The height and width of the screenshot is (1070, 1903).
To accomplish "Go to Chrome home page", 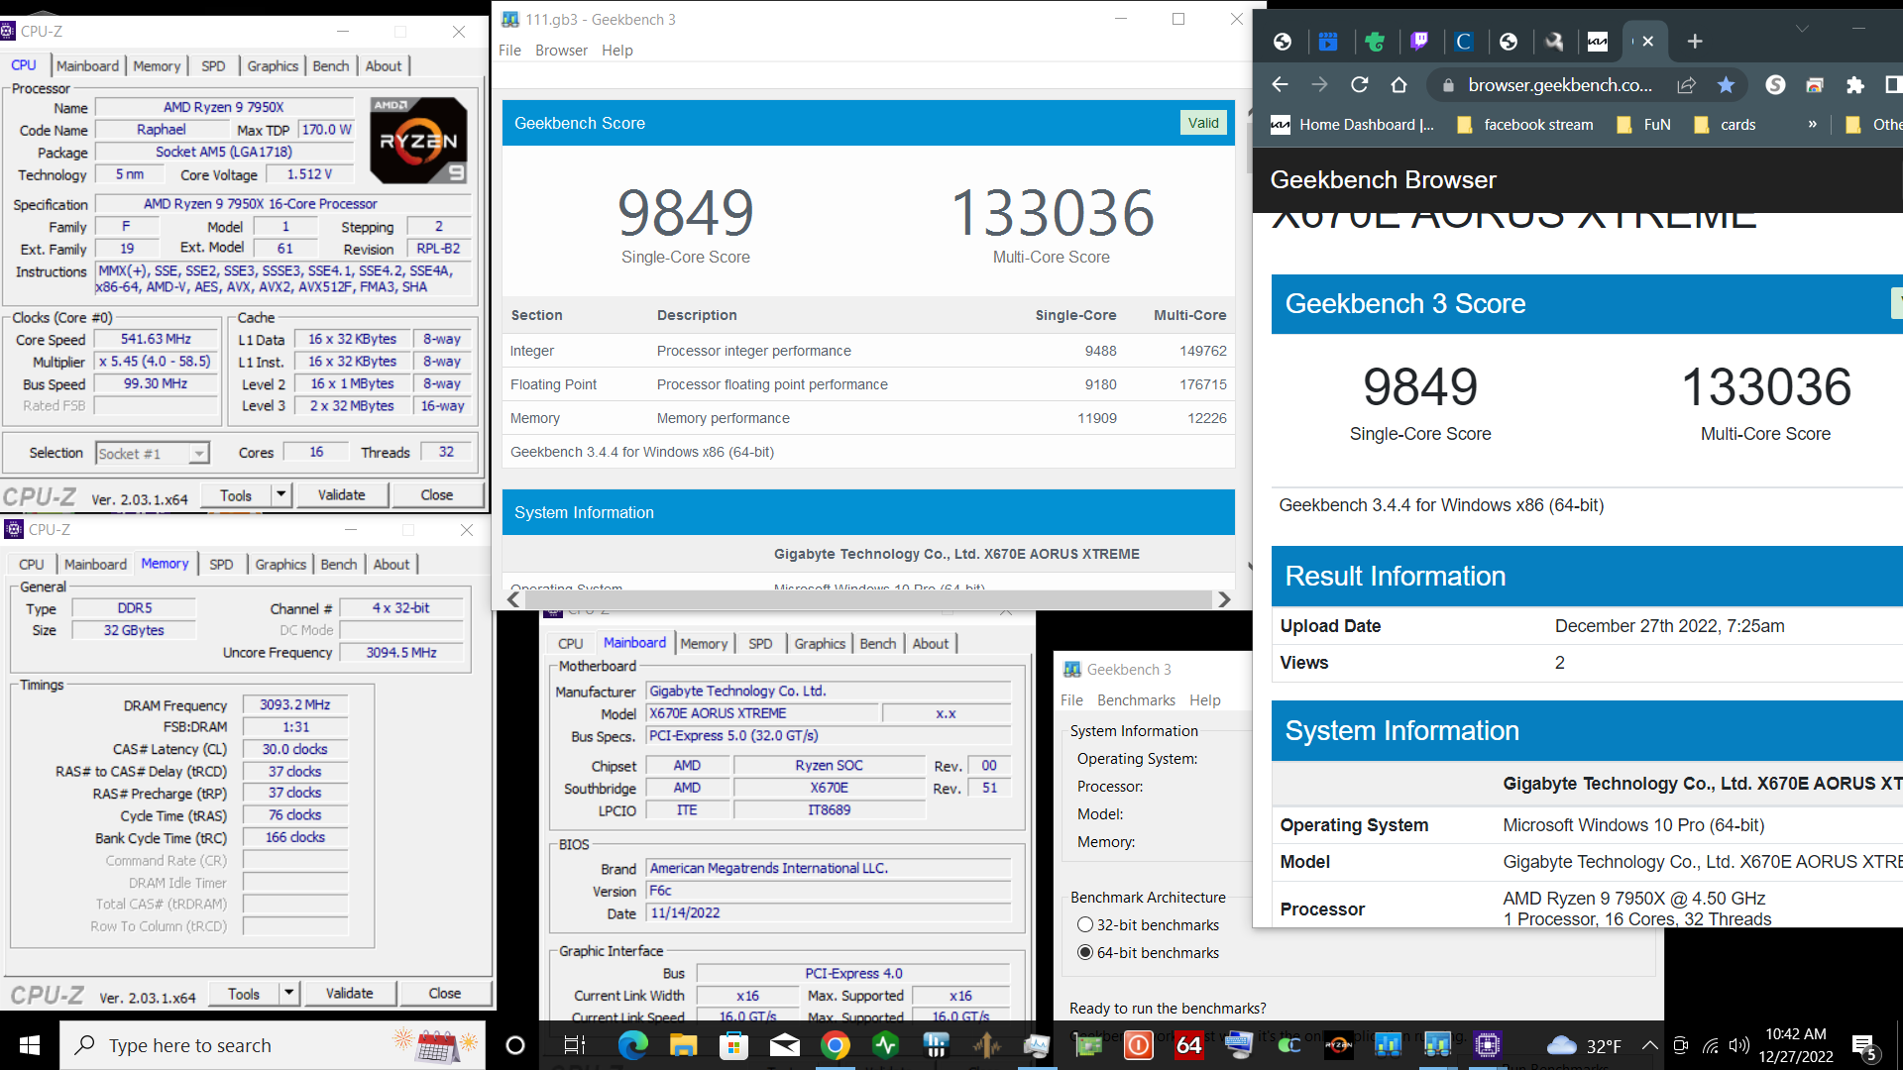I will tap(1399, 85).
